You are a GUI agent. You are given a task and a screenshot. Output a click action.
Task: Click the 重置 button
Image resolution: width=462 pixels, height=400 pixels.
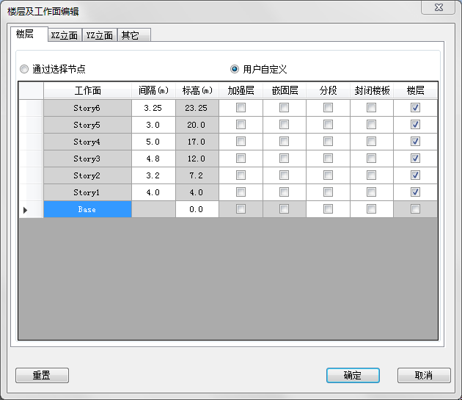(x=42, y=375)
